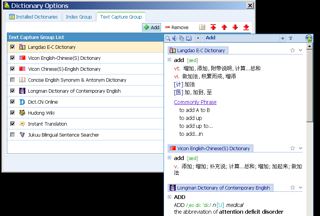Image resolution: width=320 pixels, height=216 pixels.
Task: Click the Remove button
Action: coord(177,27)
